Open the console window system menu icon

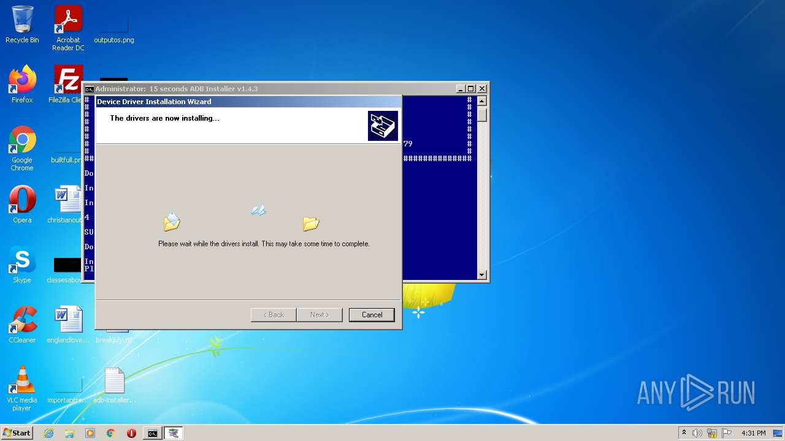[90, 89]
